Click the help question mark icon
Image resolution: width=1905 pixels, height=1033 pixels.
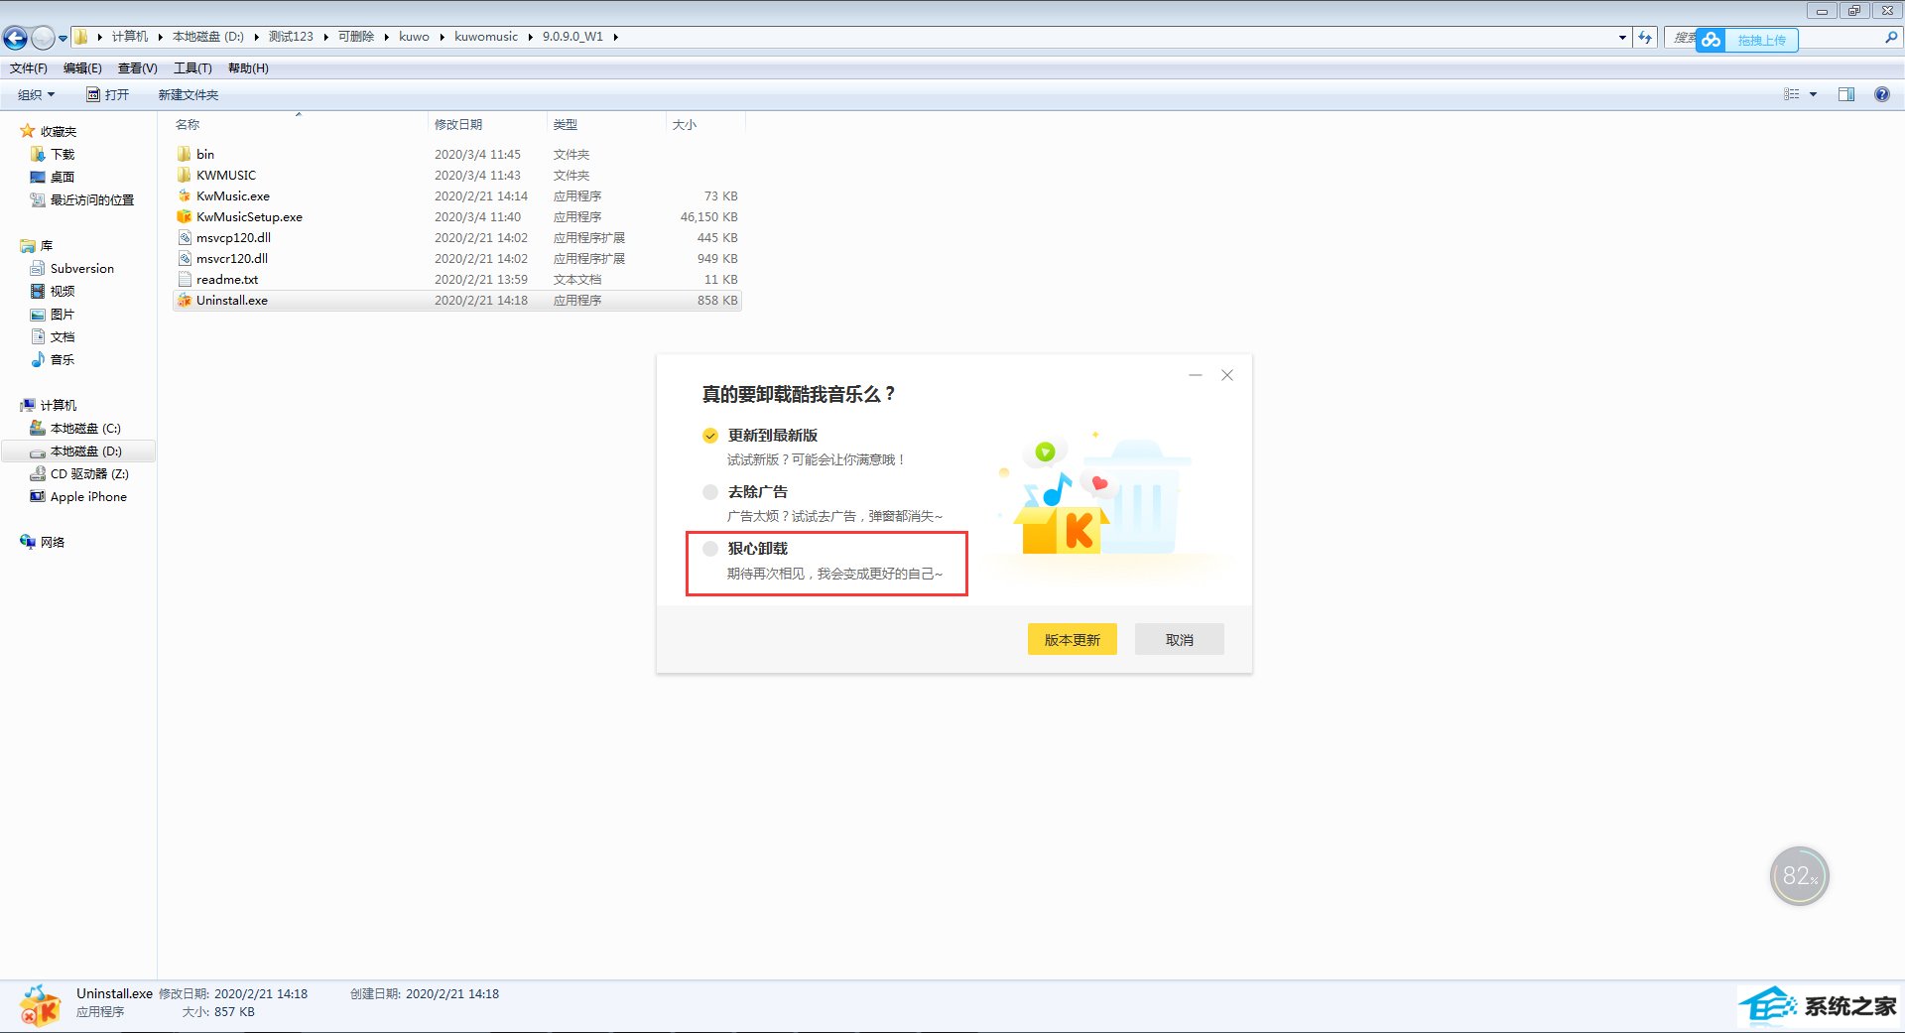point(1882,94)
